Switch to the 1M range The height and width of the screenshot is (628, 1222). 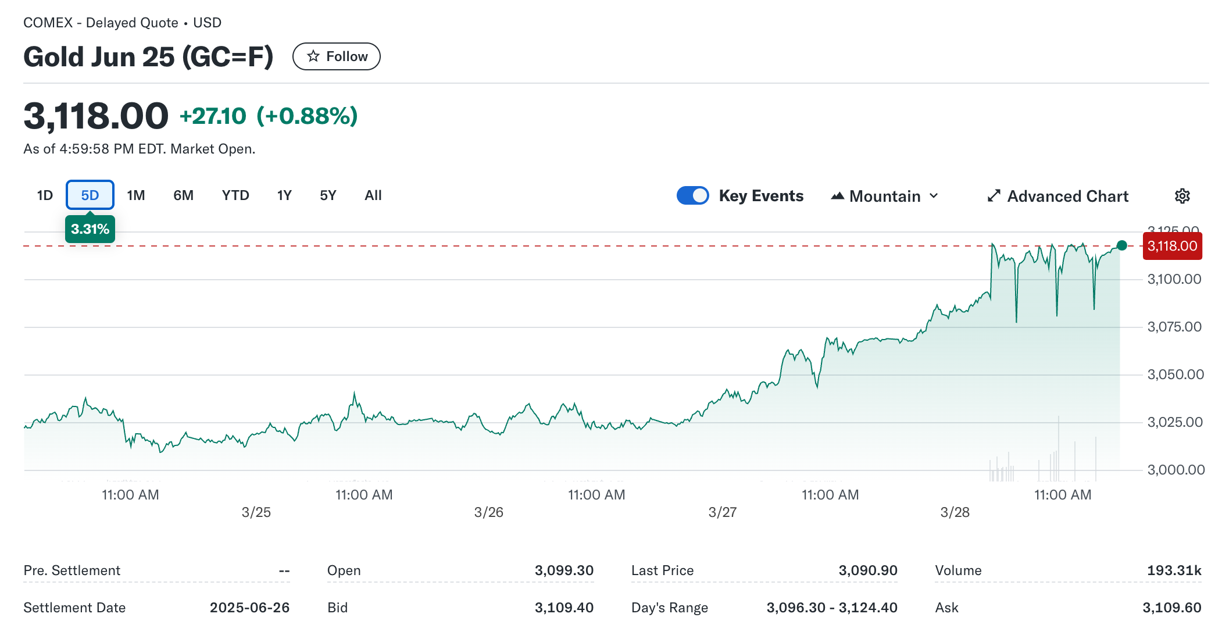click(136, 195)
